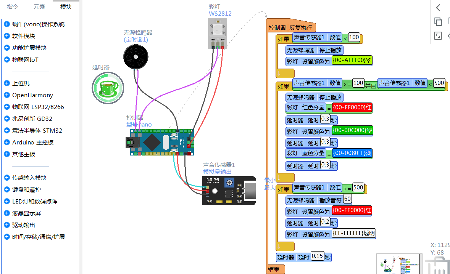Switch to the 元素 tab
Screen dimensions: 450x274
pos(39,7)
